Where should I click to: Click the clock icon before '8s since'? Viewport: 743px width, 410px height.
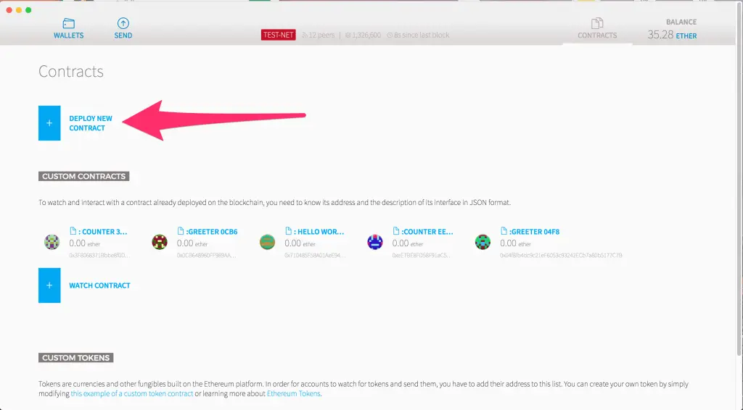[390, 35]
